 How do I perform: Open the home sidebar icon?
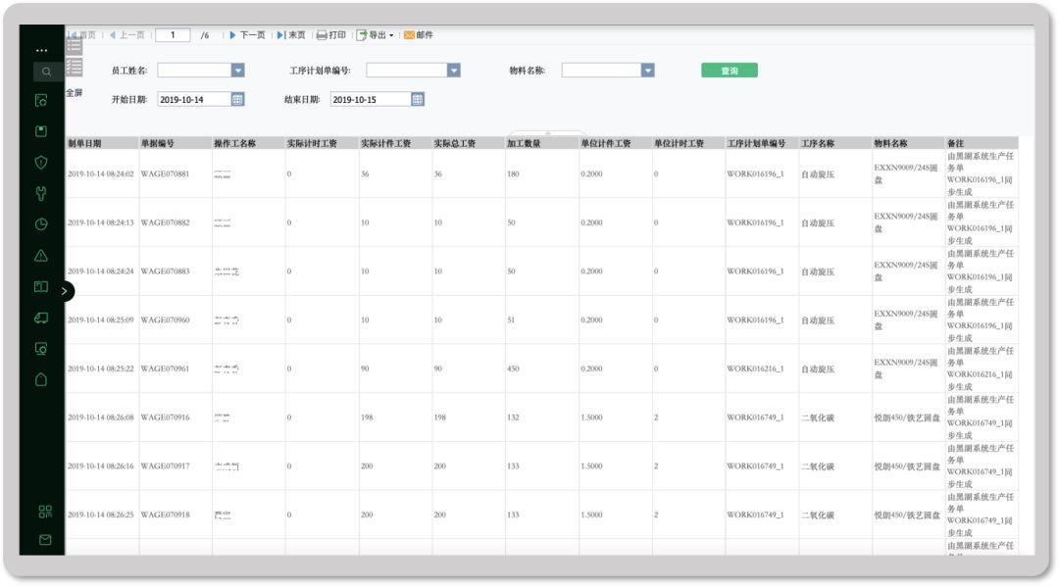tap(41, 379)
